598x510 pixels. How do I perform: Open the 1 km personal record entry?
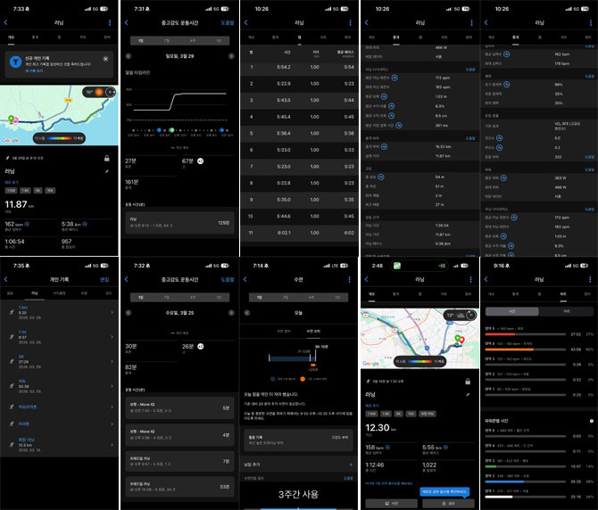point(59,313)
